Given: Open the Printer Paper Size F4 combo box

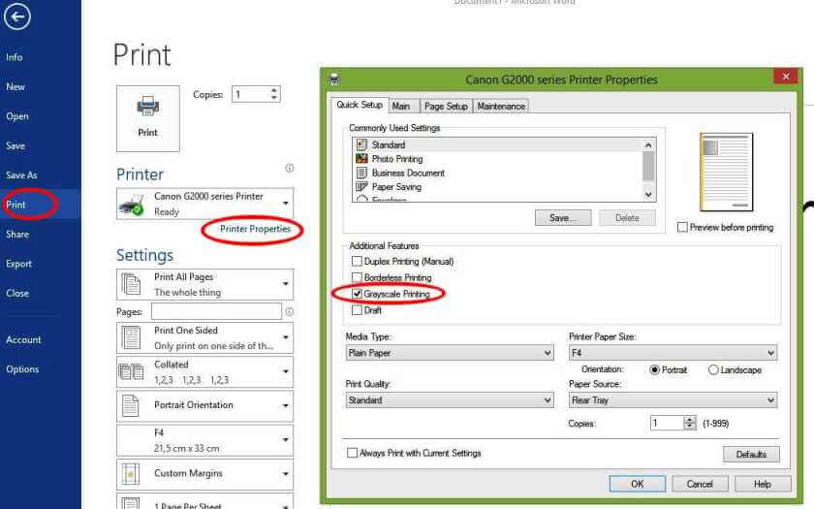Looking at the screenshot, I should (673, 353).
